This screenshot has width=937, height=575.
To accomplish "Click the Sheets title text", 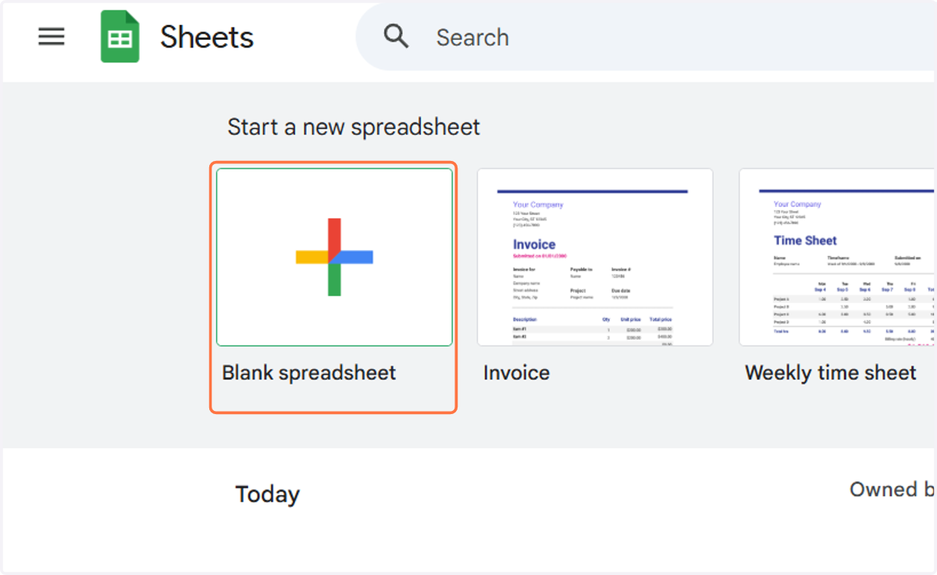I will pos(207,37).
